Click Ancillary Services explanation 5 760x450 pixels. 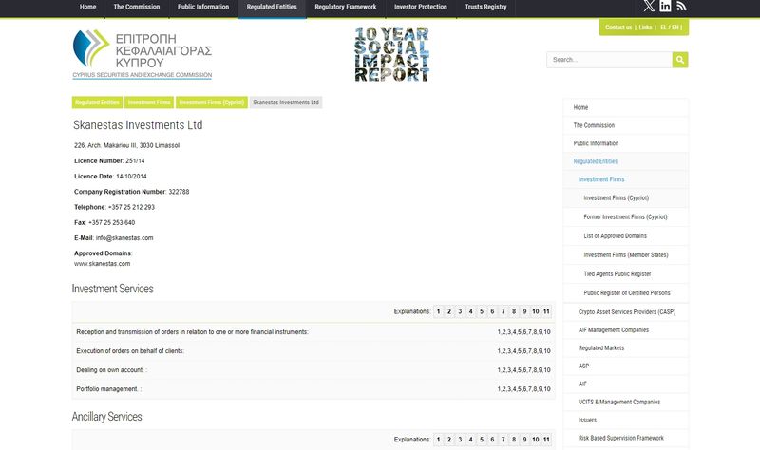point(482,440)
